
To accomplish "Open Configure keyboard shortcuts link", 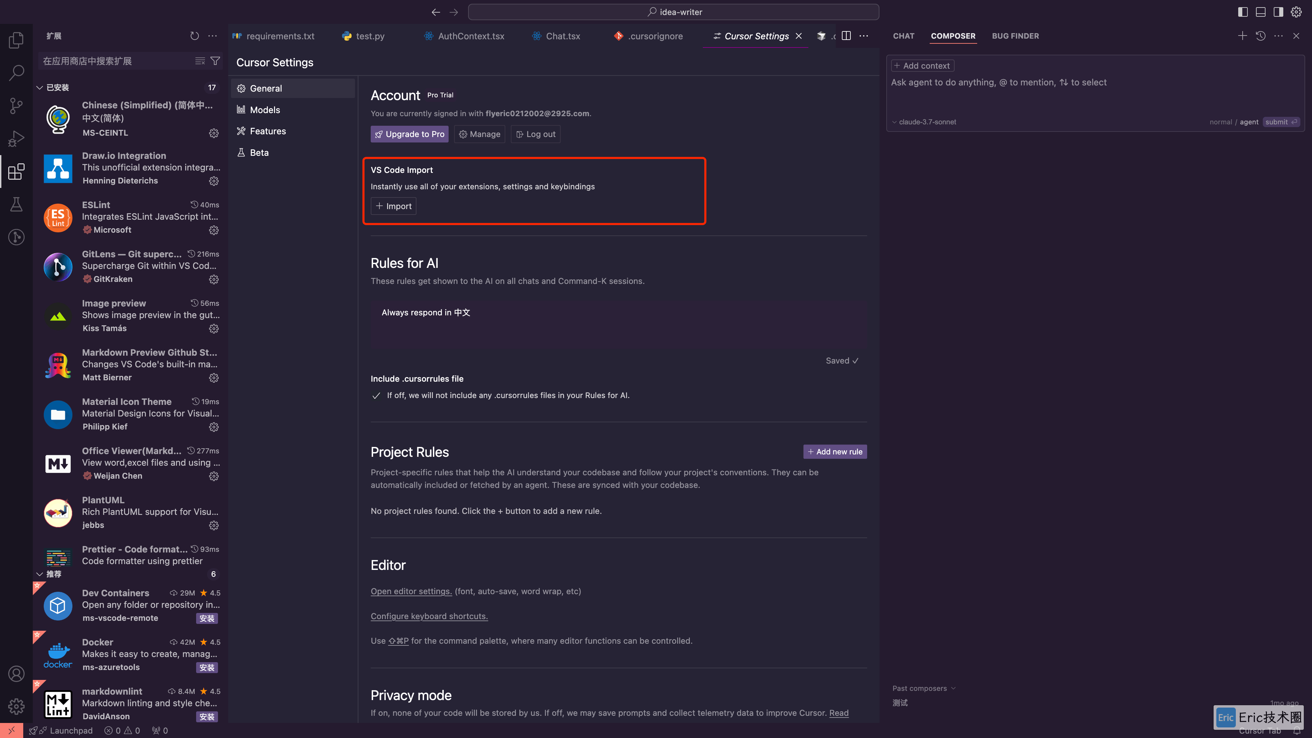I will [429, 616].
